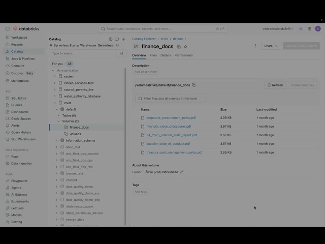The width and height of the screenshot is (325, 244).
Task: Open the catalog search filter icon
Action: 122,53
